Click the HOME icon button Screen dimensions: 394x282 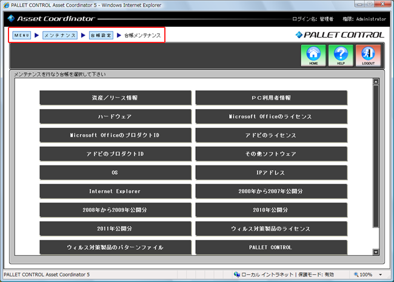(x=313, y=56)
